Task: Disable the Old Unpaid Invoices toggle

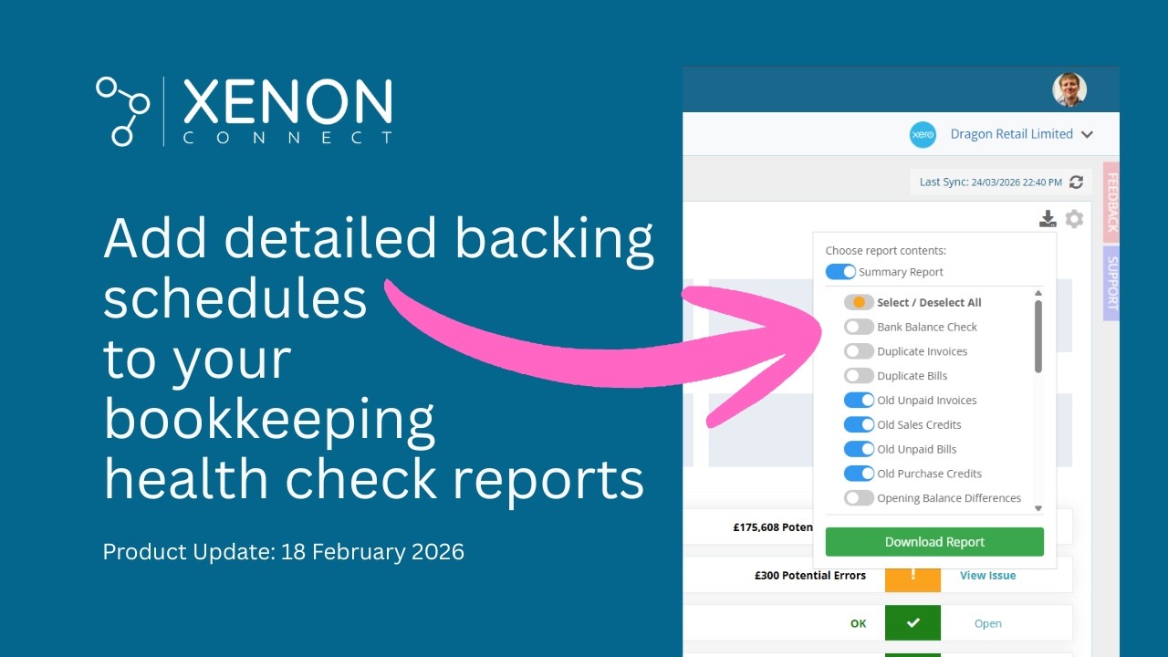Action: 859,401
